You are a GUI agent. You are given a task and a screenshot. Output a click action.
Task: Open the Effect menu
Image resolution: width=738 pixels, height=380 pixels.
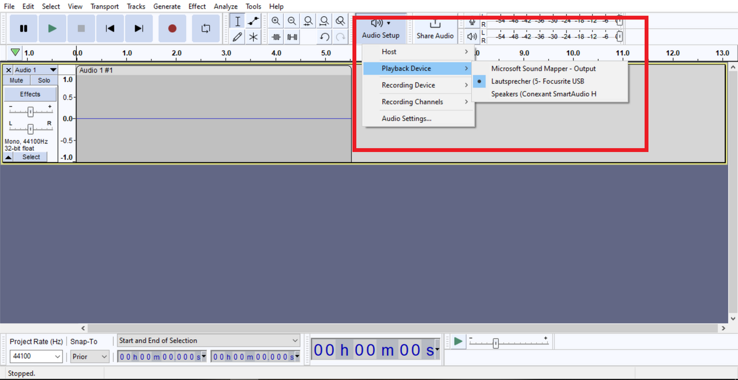197,6
